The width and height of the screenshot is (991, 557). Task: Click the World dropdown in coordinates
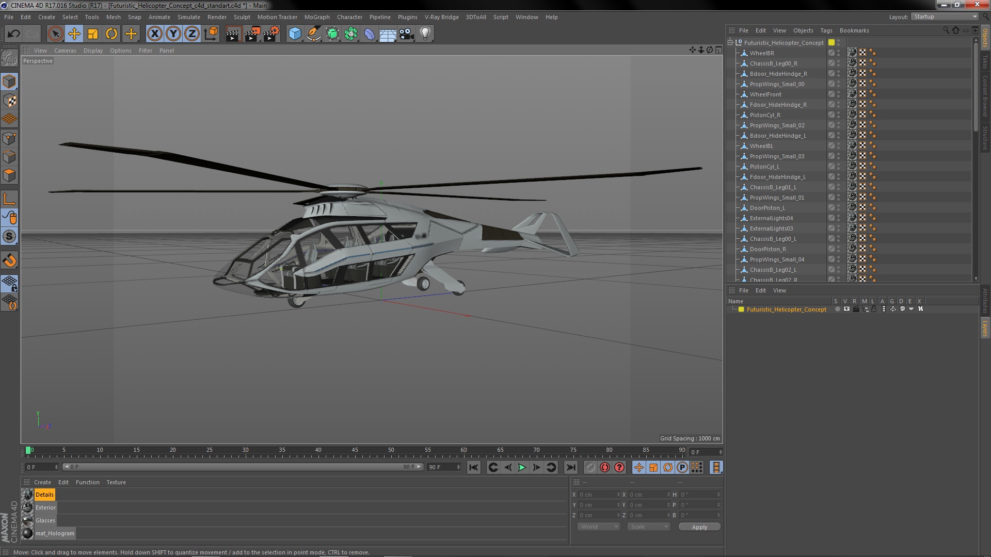597,527
